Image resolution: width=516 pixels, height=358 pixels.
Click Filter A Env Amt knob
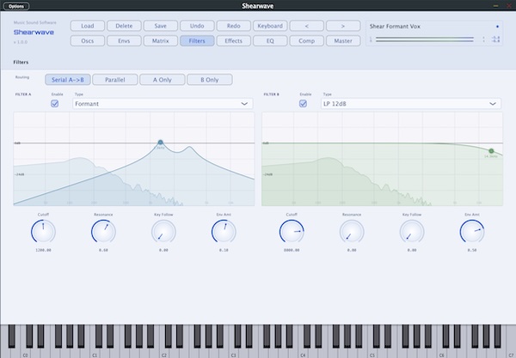click(x=224, y=232)
